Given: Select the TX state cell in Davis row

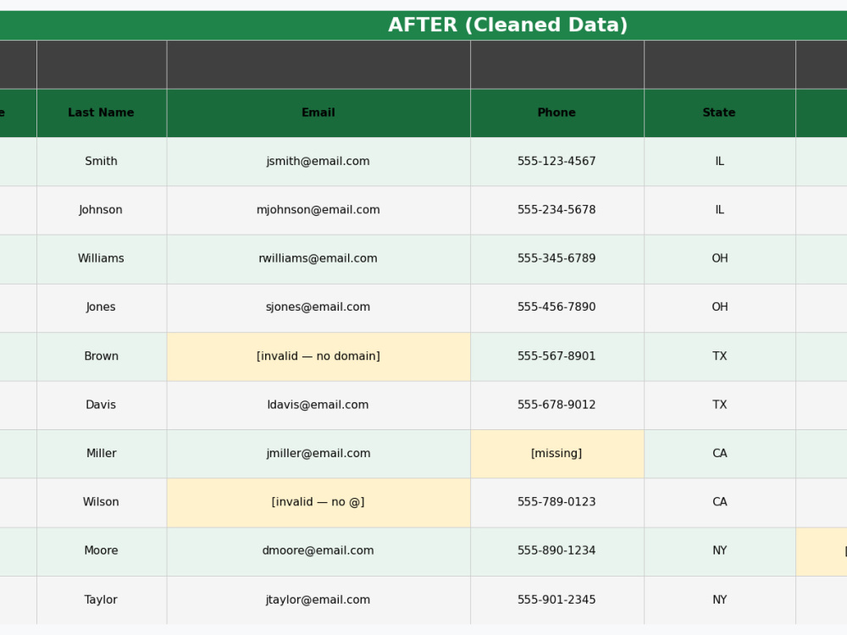Looking at the screenshot, I should [x=719, y=405].
